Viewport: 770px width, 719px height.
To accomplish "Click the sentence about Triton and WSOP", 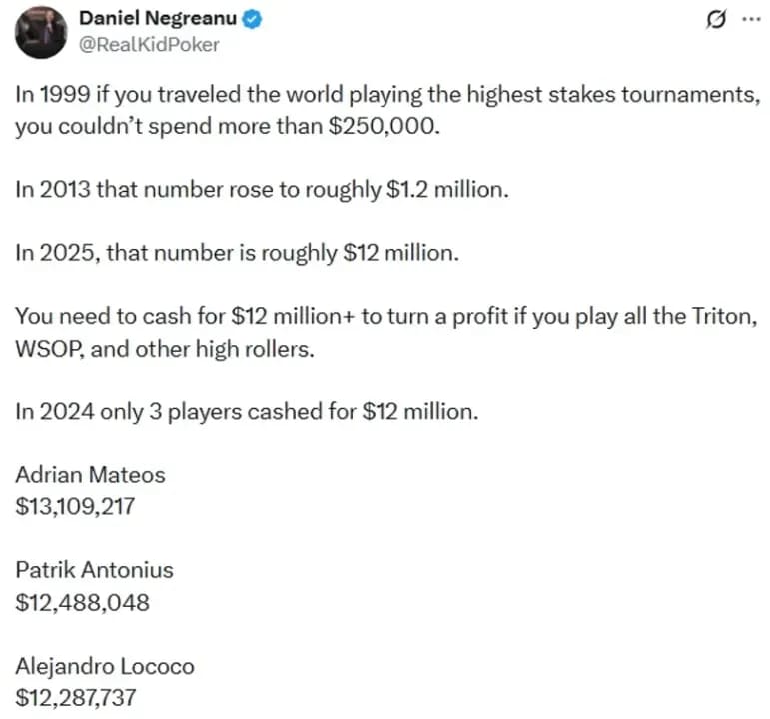I will click(385, 332).
